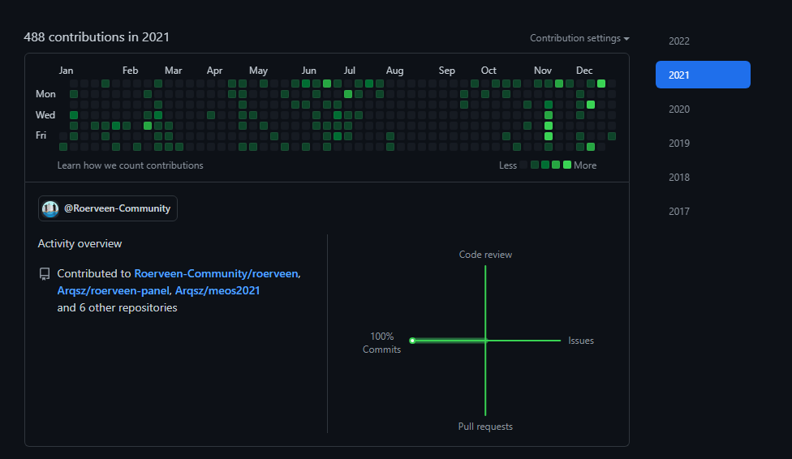Click the green cell in the graph's final column
This screenshot has width=792, height=459.
[612, 136]
